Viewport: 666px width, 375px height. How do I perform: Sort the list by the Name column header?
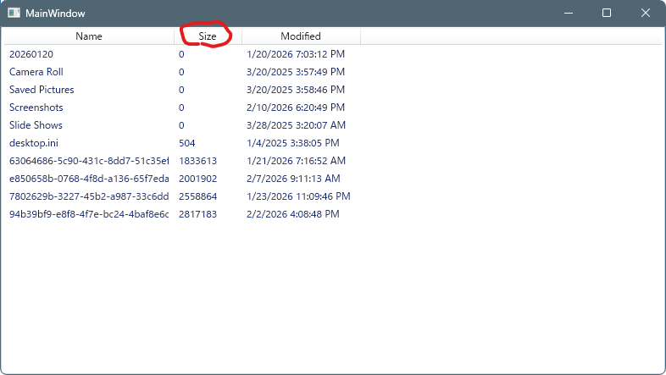(x=88, y=36)
